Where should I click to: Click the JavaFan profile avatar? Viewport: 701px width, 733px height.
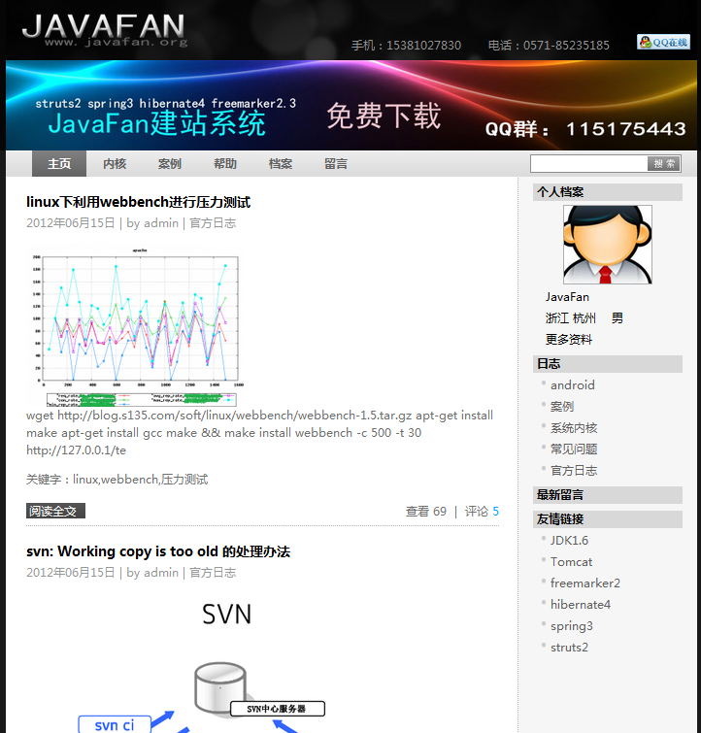point(608,245)
